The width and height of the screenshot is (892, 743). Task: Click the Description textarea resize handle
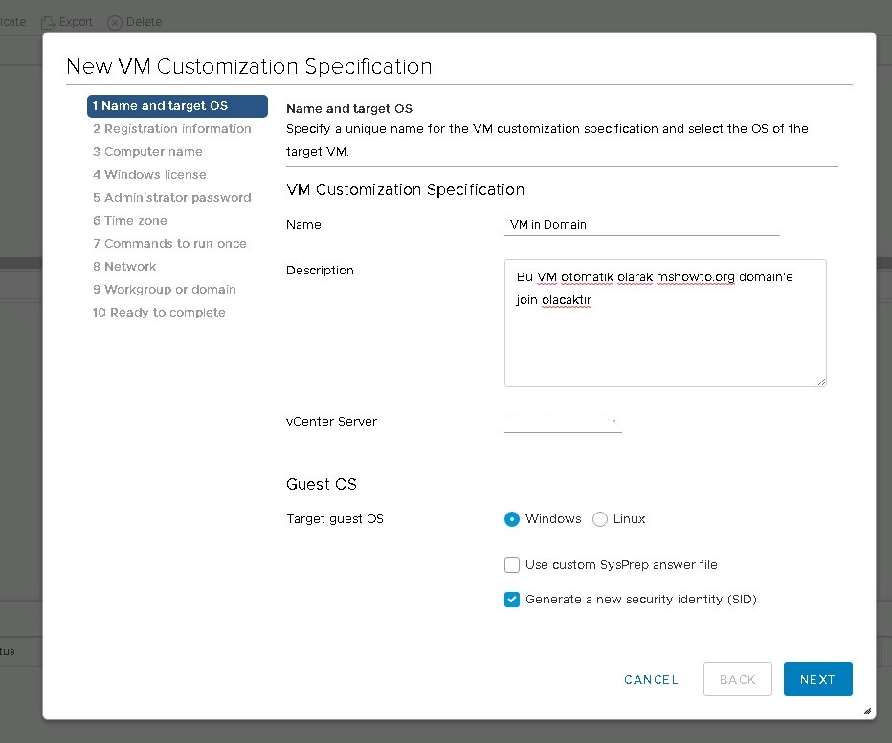pos(821,382)
